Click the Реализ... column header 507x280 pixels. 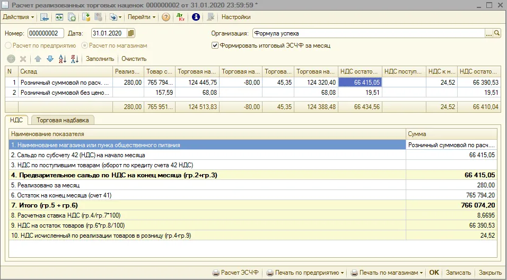tap(128, 71)
